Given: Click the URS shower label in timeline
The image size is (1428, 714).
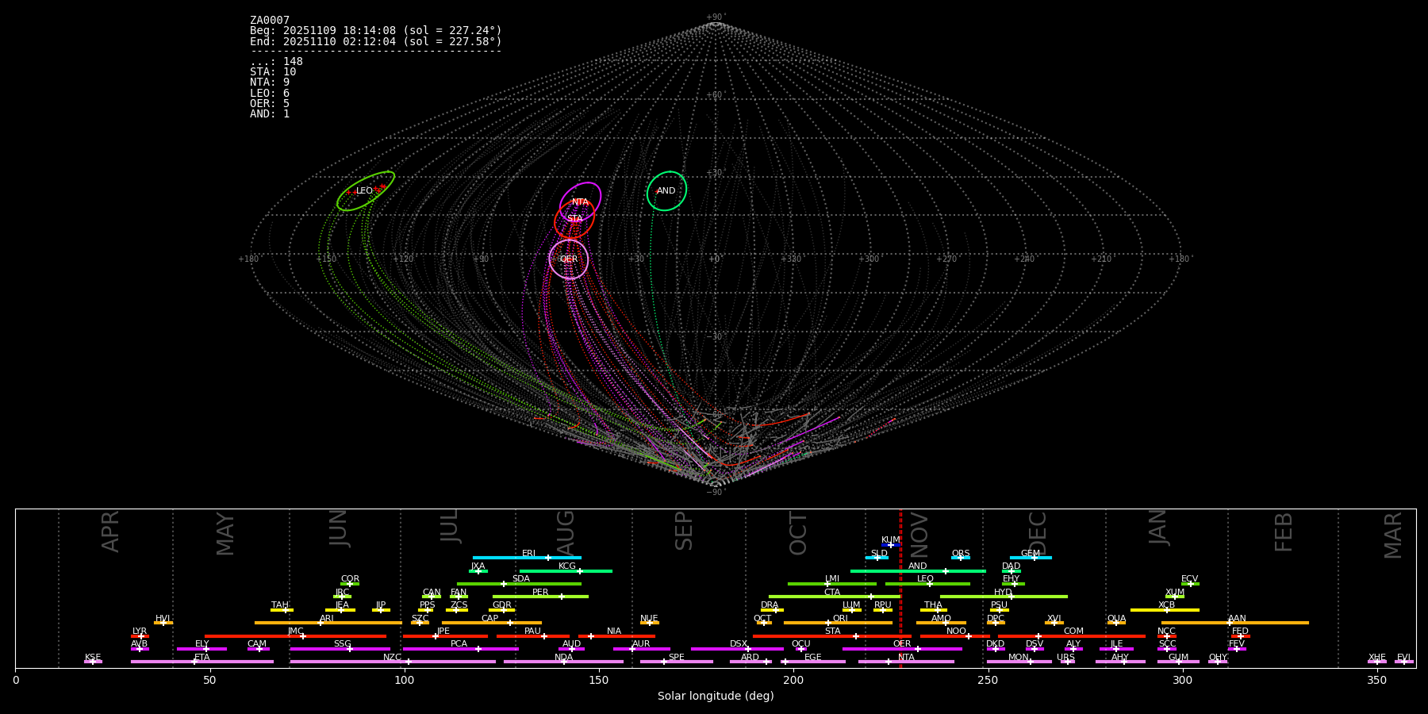Looking at the screenshot, I should (1065, 658).
